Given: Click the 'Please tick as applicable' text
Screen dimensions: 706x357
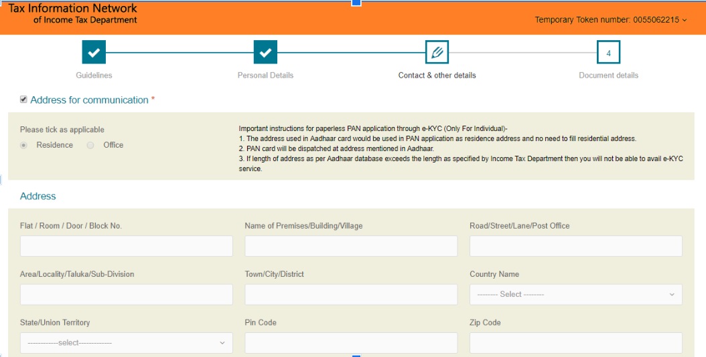Looking at the screenshot, I should pos(62,130).
